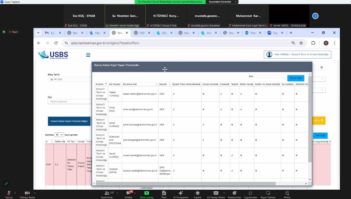This screenshot has width=351, height=199.
Task: Click the dialog's horizontal scrollbar
Action: click(x=185, y=184)
